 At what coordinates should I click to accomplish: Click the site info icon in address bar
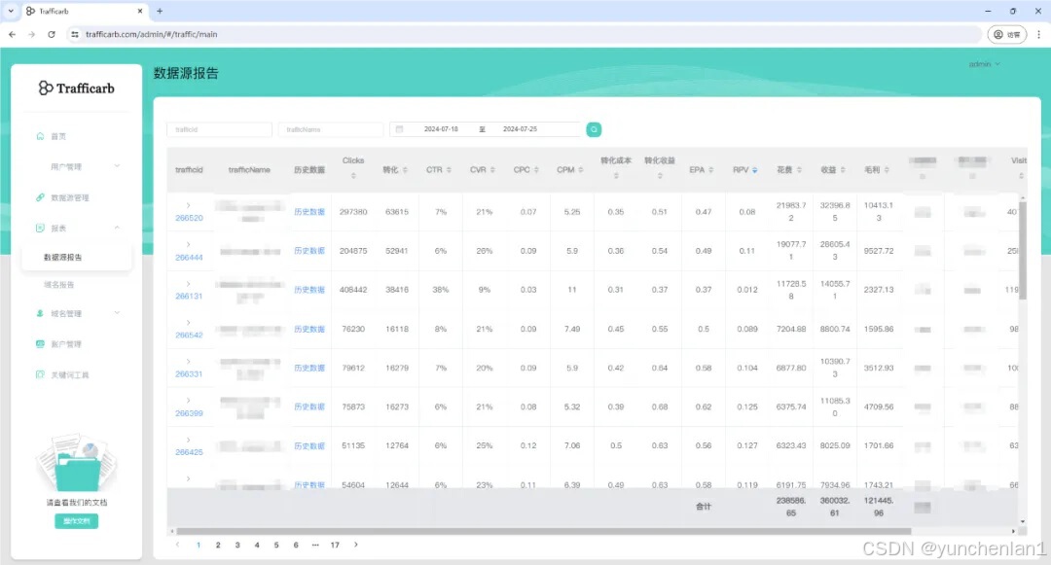tap(74, 34)
